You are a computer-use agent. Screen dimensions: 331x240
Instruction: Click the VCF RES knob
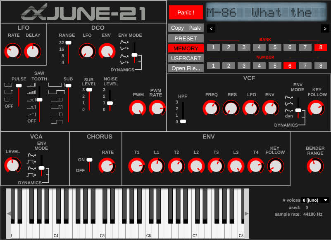point(231,108)
